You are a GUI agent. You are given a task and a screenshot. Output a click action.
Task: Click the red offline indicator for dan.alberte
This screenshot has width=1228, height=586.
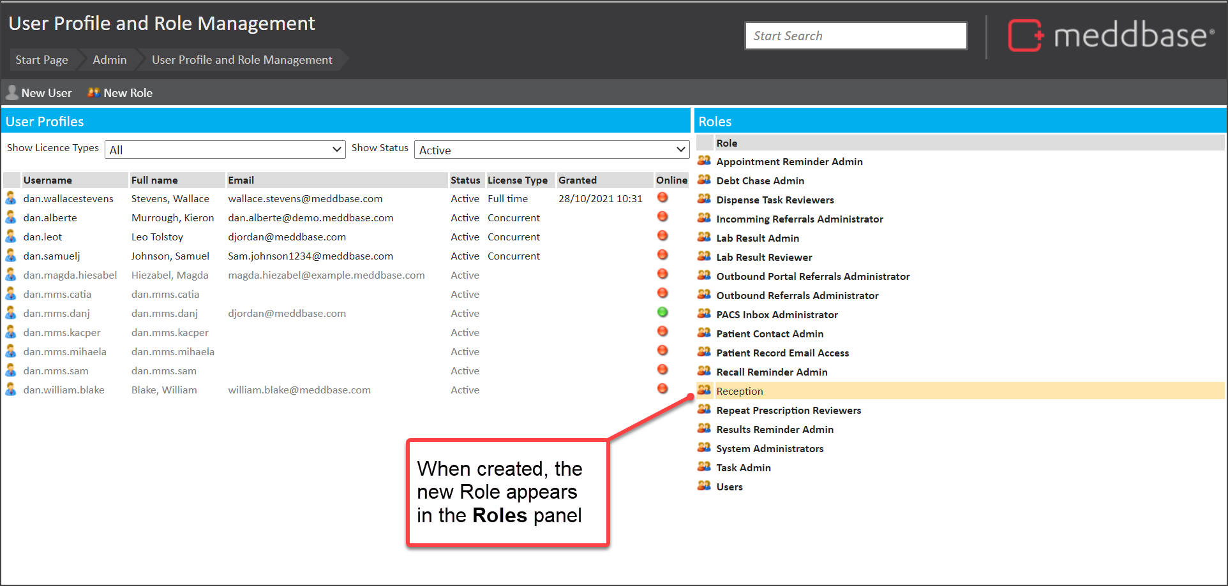663,217
